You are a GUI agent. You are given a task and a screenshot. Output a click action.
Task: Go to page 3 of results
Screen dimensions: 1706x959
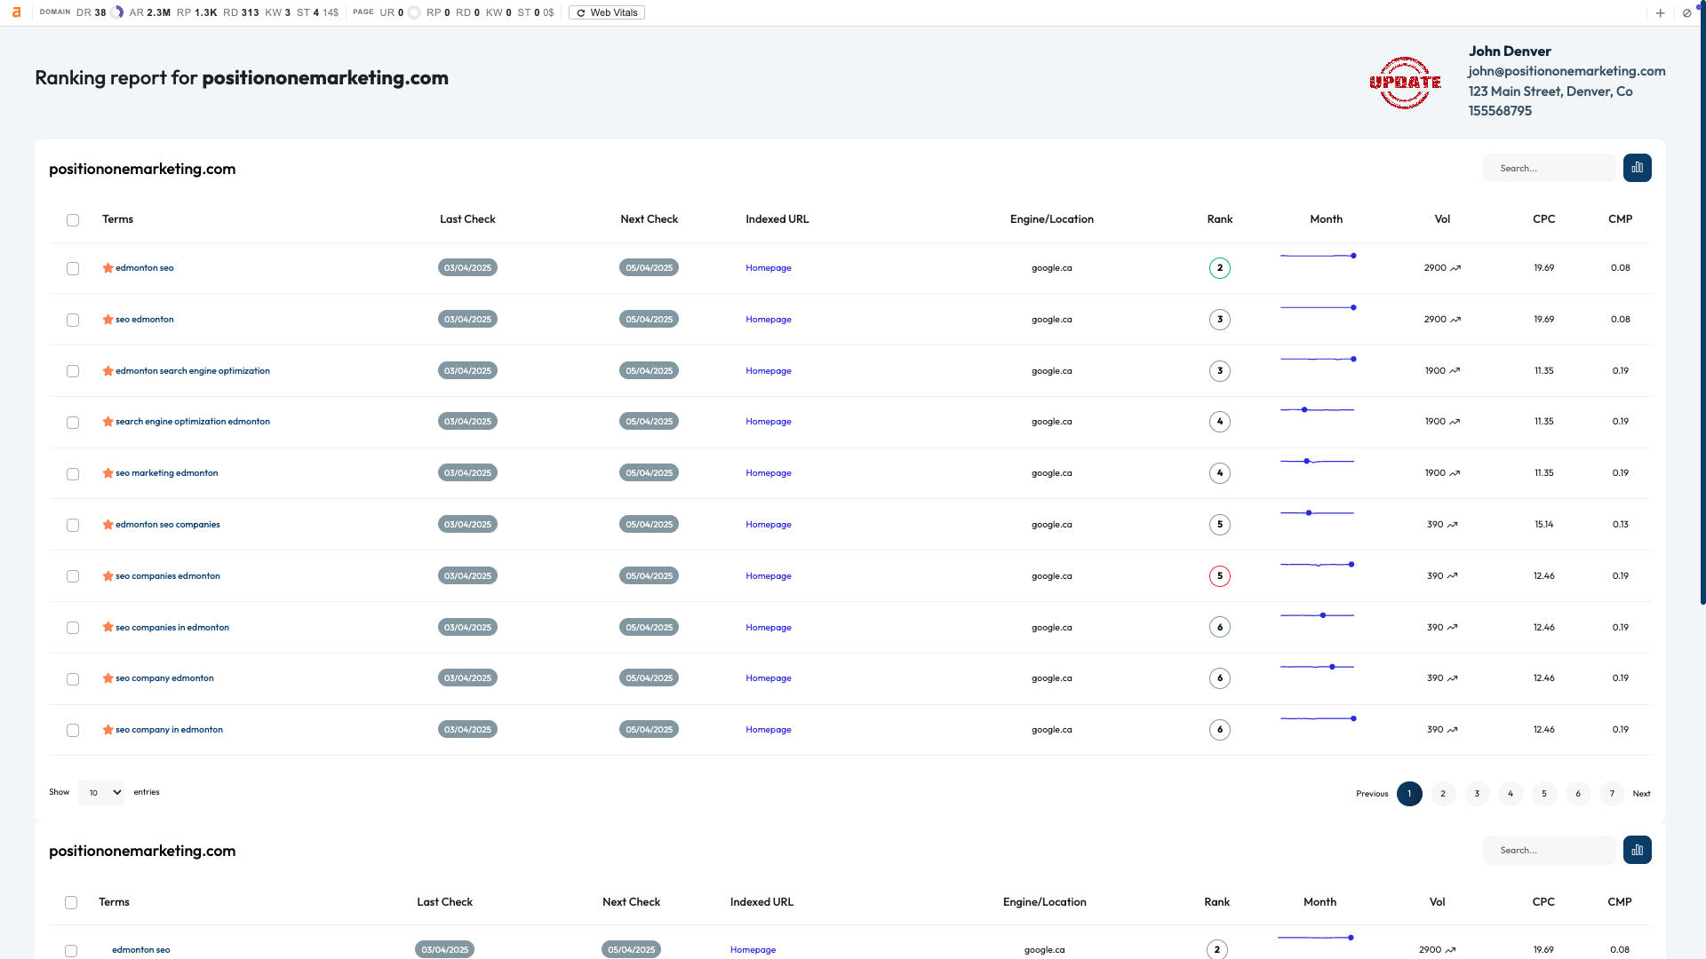1477,794
